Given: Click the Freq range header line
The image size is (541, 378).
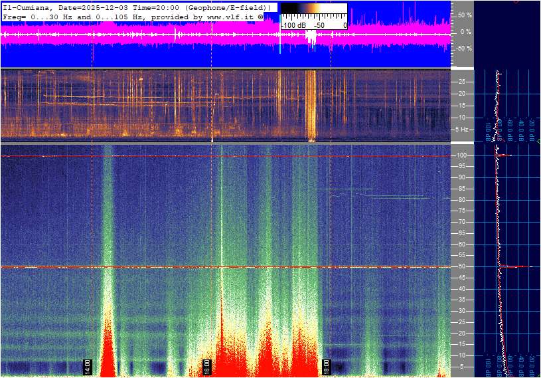Looking at the screenshot, I should 100,16.
